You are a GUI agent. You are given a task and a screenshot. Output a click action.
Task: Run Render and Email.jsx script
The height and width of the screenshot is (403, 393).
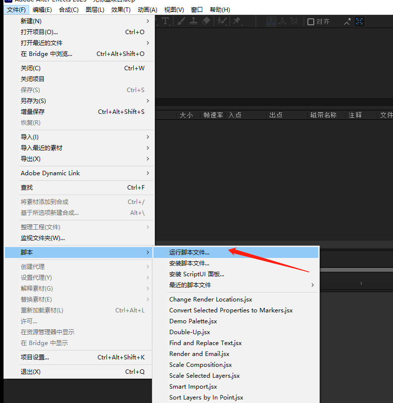coord(236,353)
